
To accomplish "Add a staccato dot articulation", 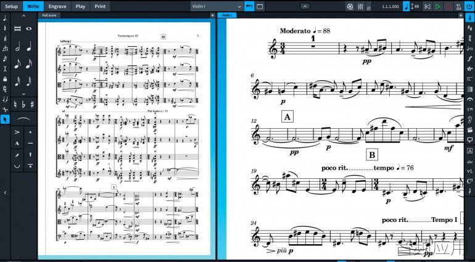I will tap(30, 132).
